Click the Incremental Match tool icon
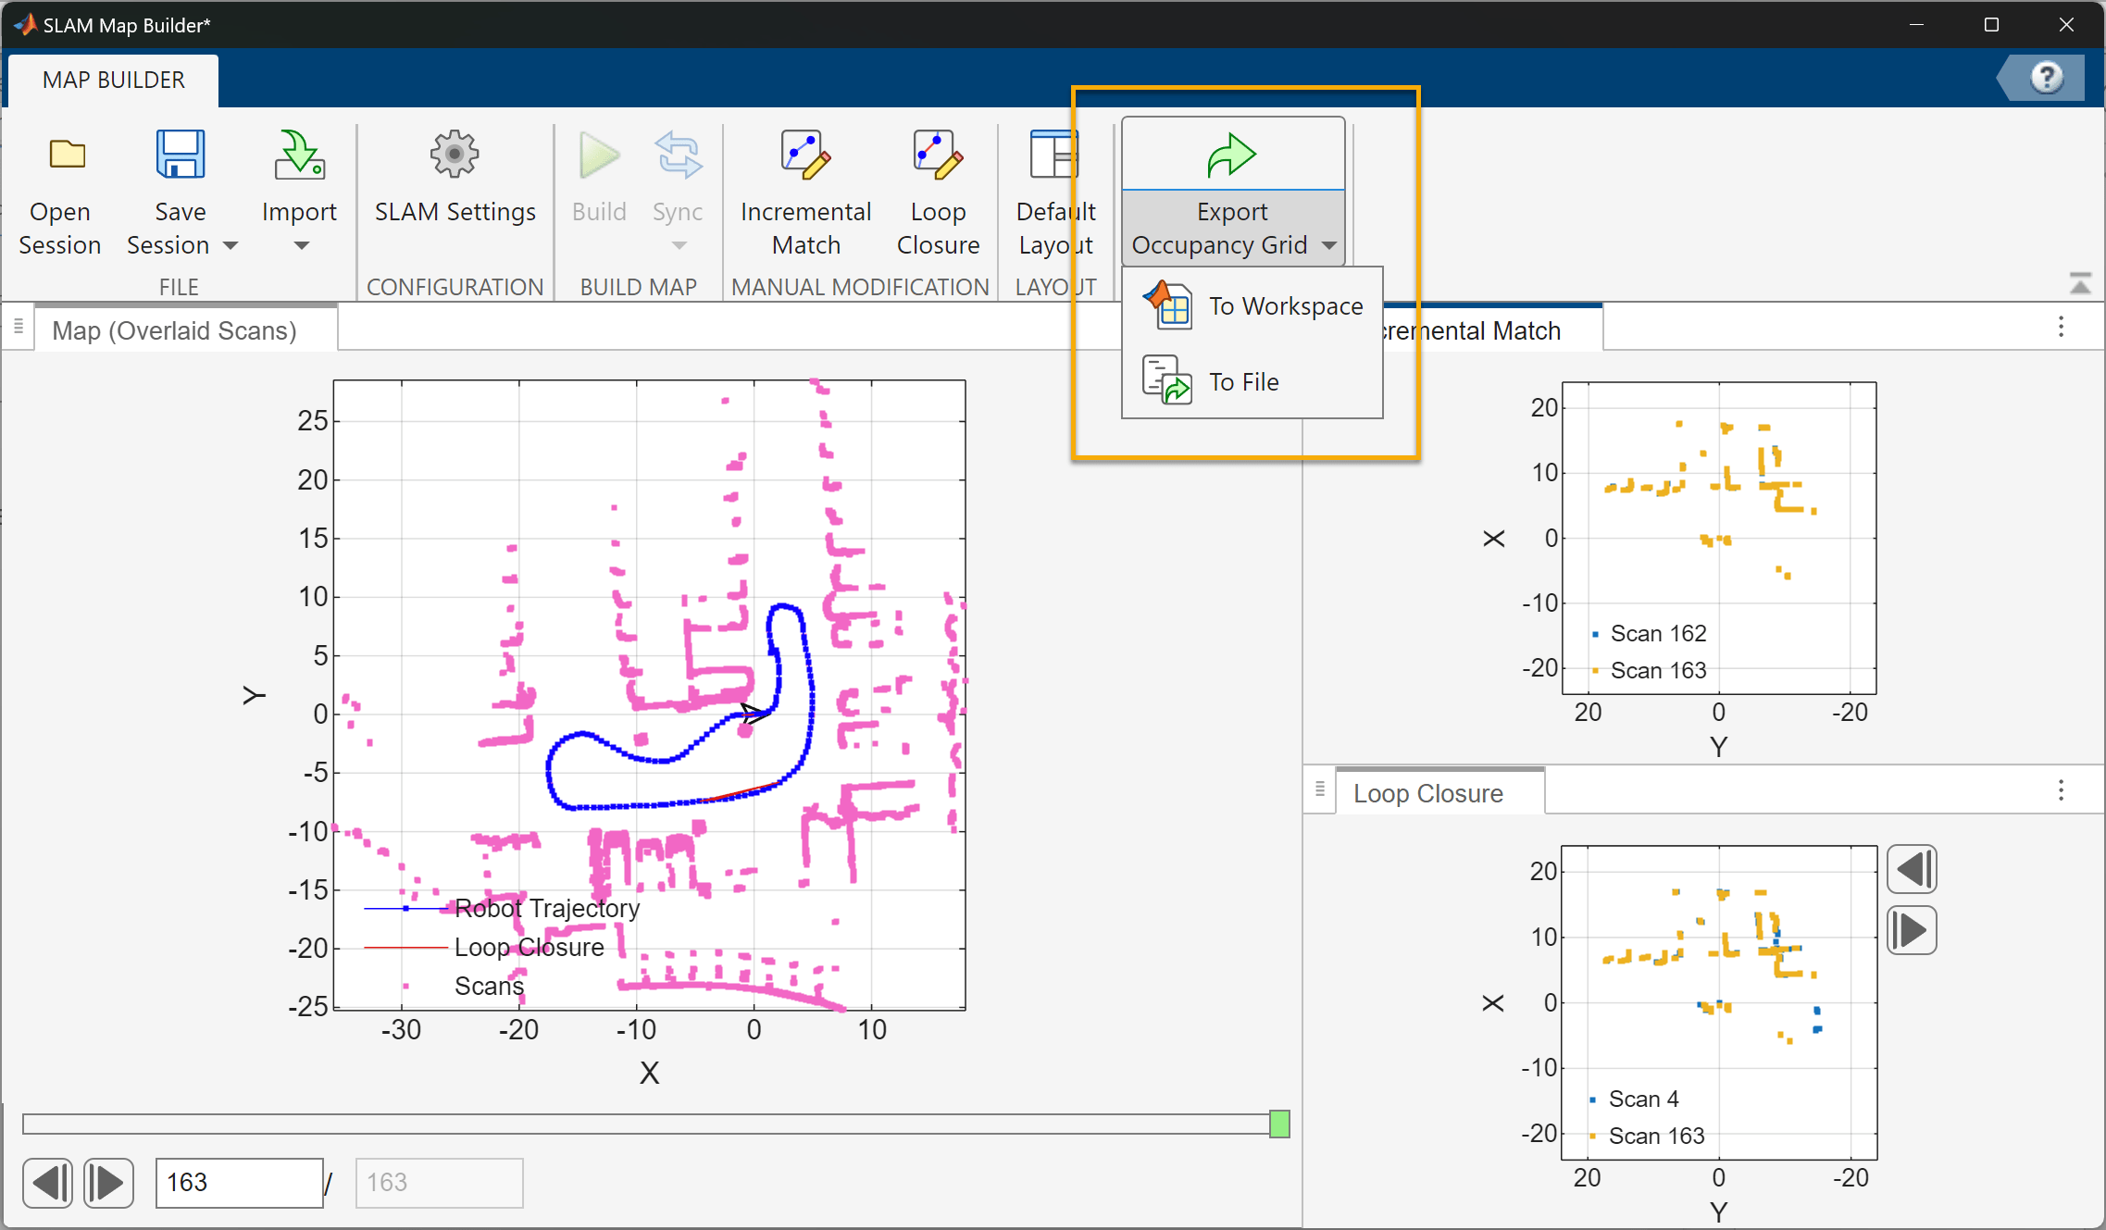Screen dimensions: 2106x1230 pyautogui.click(x=804, y=155)
